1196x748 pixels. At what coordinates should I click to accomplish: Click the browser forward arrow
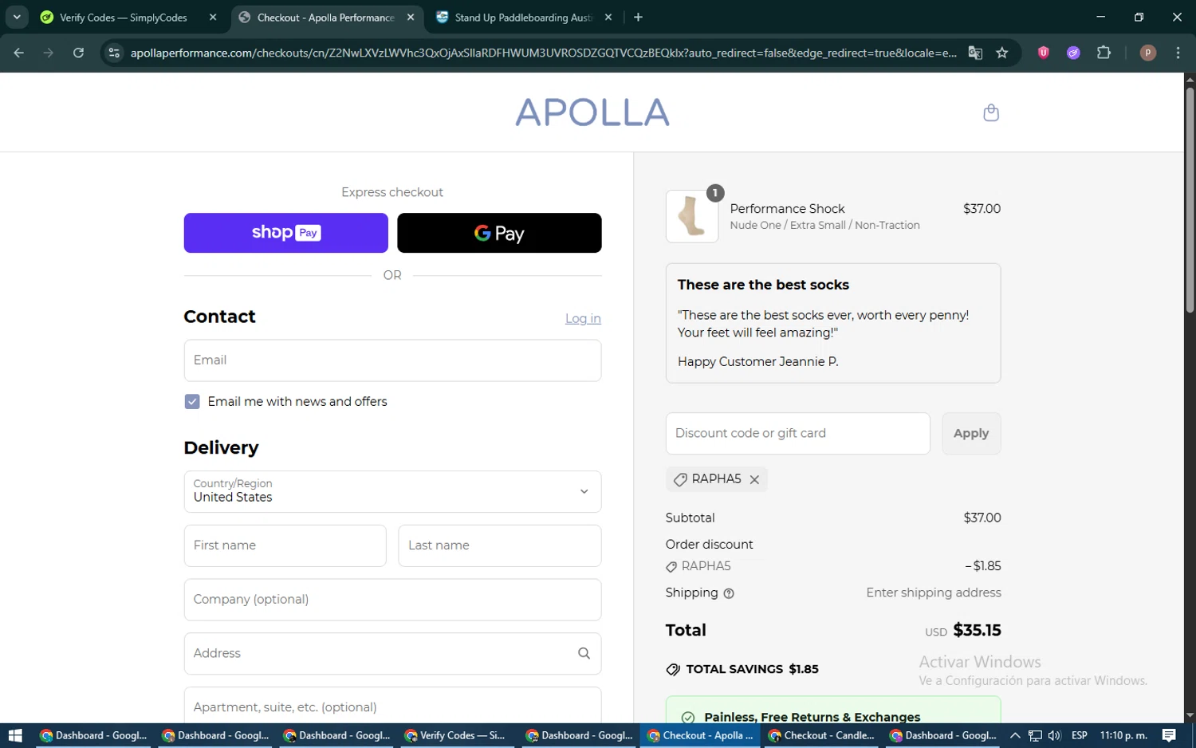(49, 53)
